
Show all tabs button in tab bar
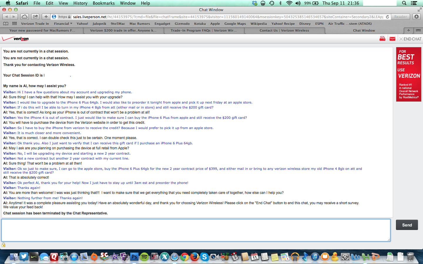pos(418,31)
